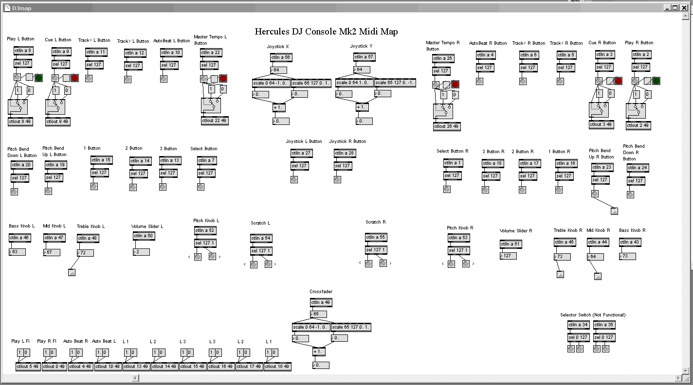This screenshot has height=385, width=693.
Task: Trigger the right arrow bang under Pitch Knob L
Action: point(213,256)
